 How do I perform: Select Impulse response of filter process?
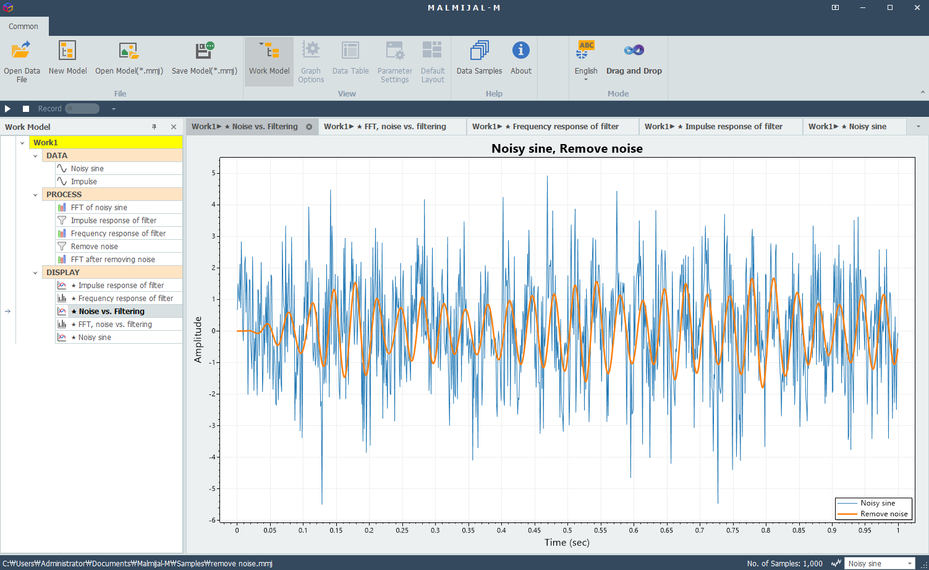119,221
